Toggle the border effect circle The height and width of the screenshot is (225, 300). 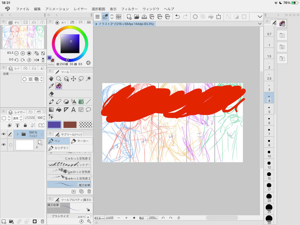click(24, 79)
